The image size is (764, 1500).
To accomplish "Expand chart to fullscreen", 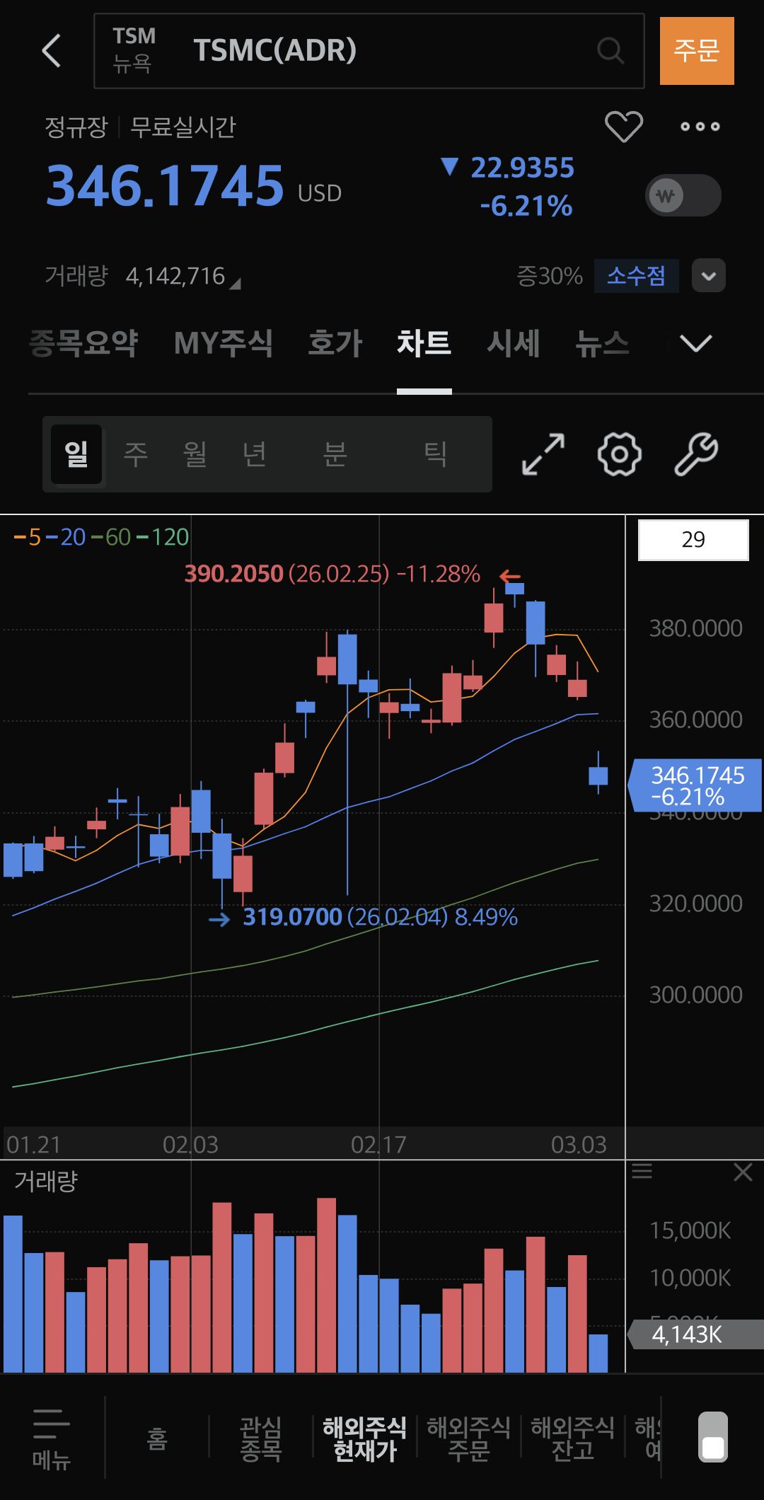I will [543, 454].
